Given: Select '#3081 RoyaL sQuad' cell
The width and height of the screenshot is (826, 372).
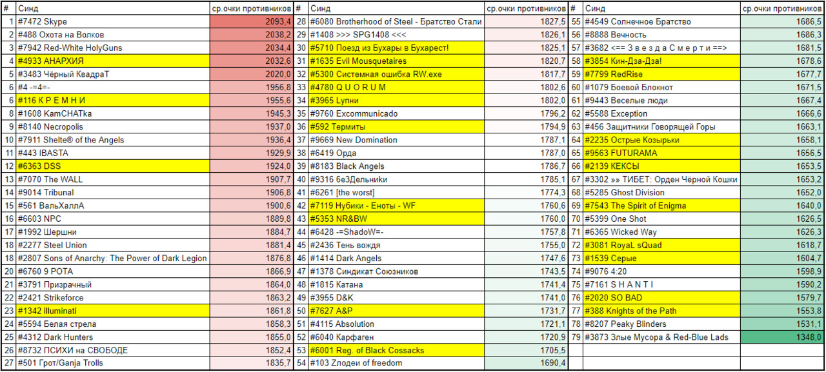Looking at the screenshot, I should 661,245.
